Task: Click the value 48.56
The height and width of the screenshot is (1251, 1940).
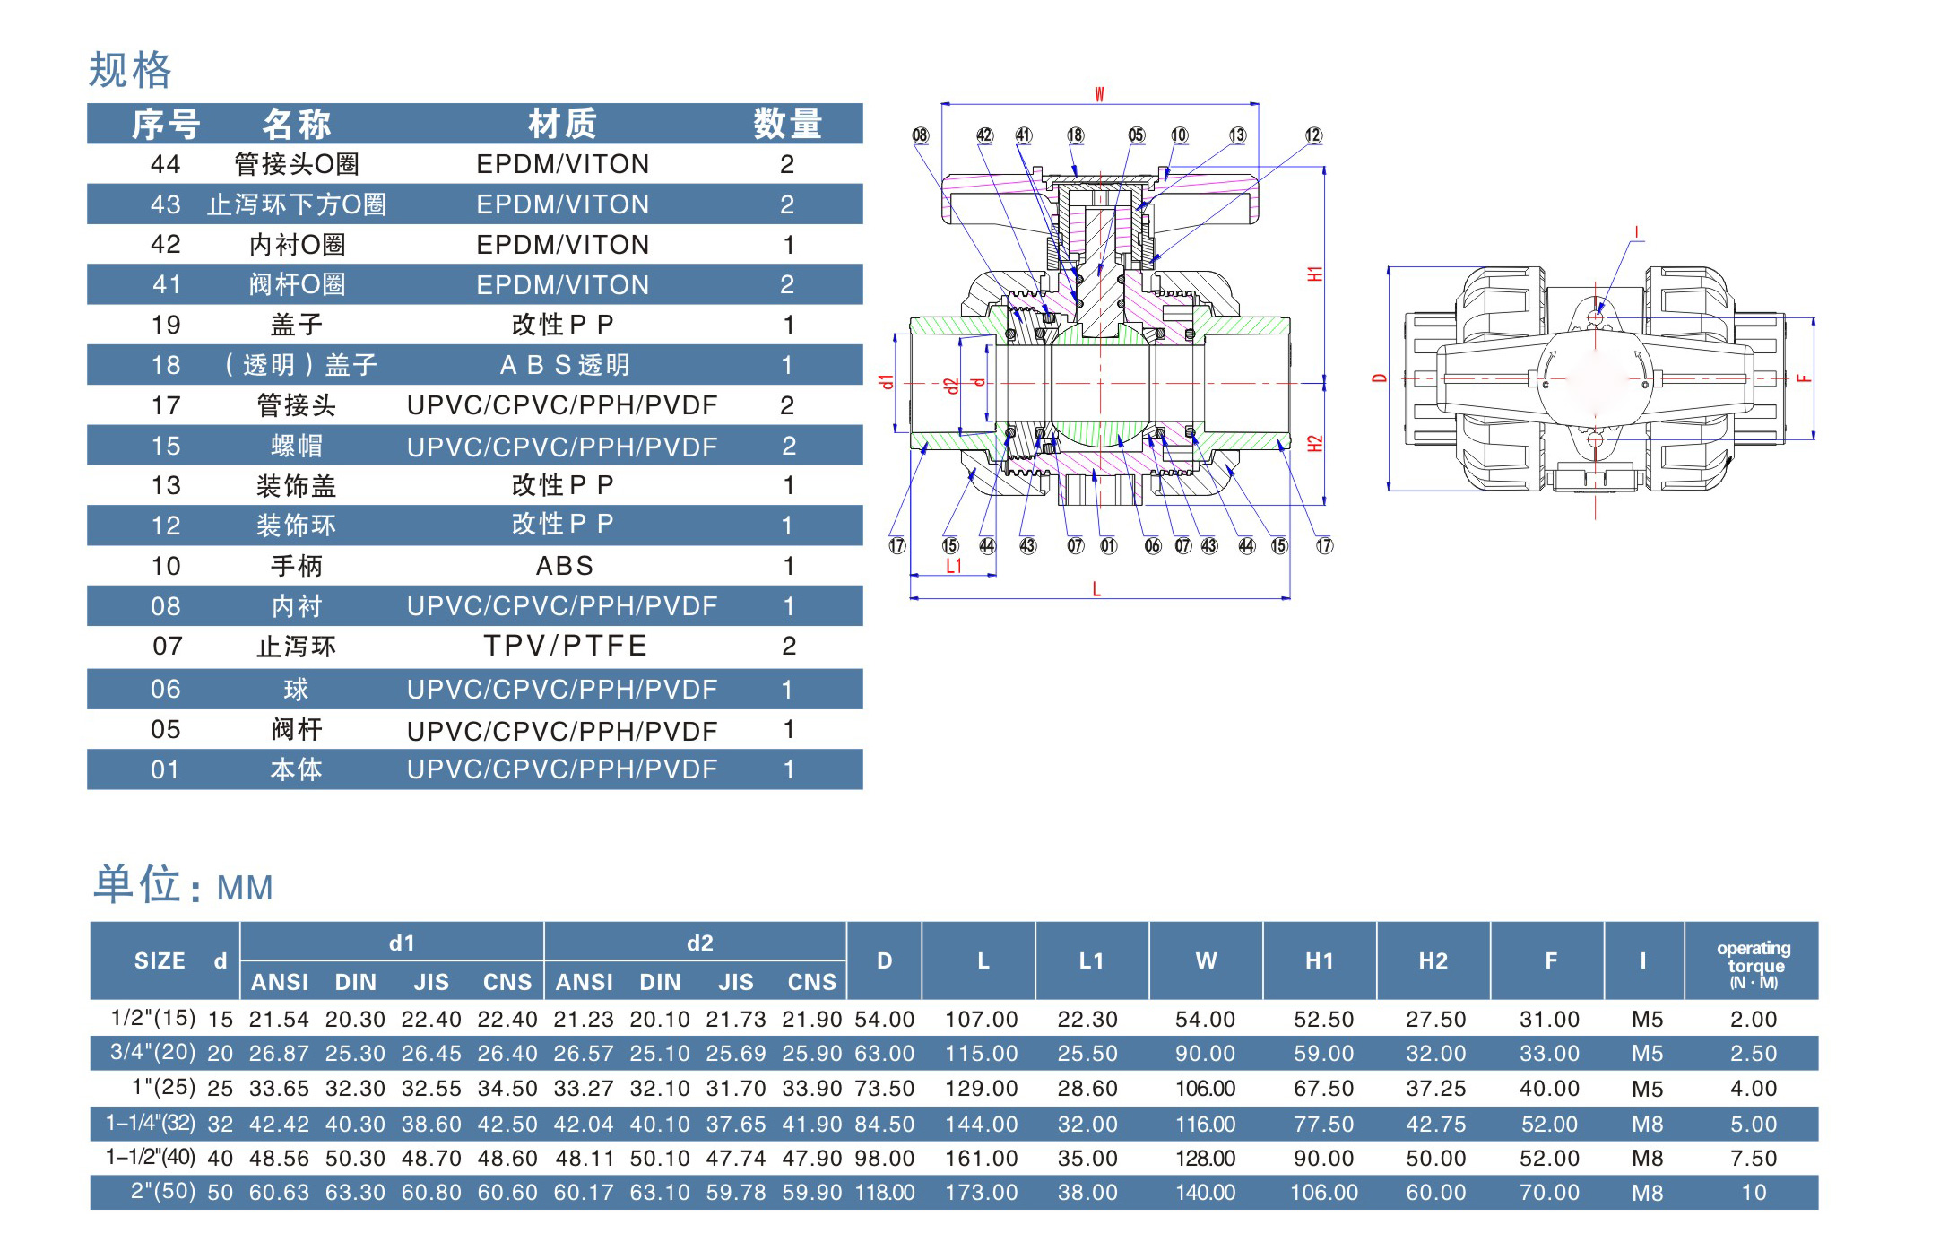Action: point(279,1159)
